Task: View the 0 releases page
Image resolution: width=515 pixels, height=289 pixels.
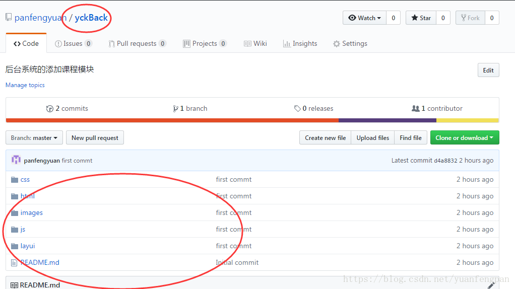Action: (x=313, y=108)
